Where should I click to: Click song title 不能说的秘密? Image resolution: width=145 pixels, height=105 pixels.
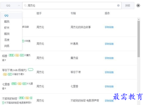pyautogui.click(x=10, y=98)
